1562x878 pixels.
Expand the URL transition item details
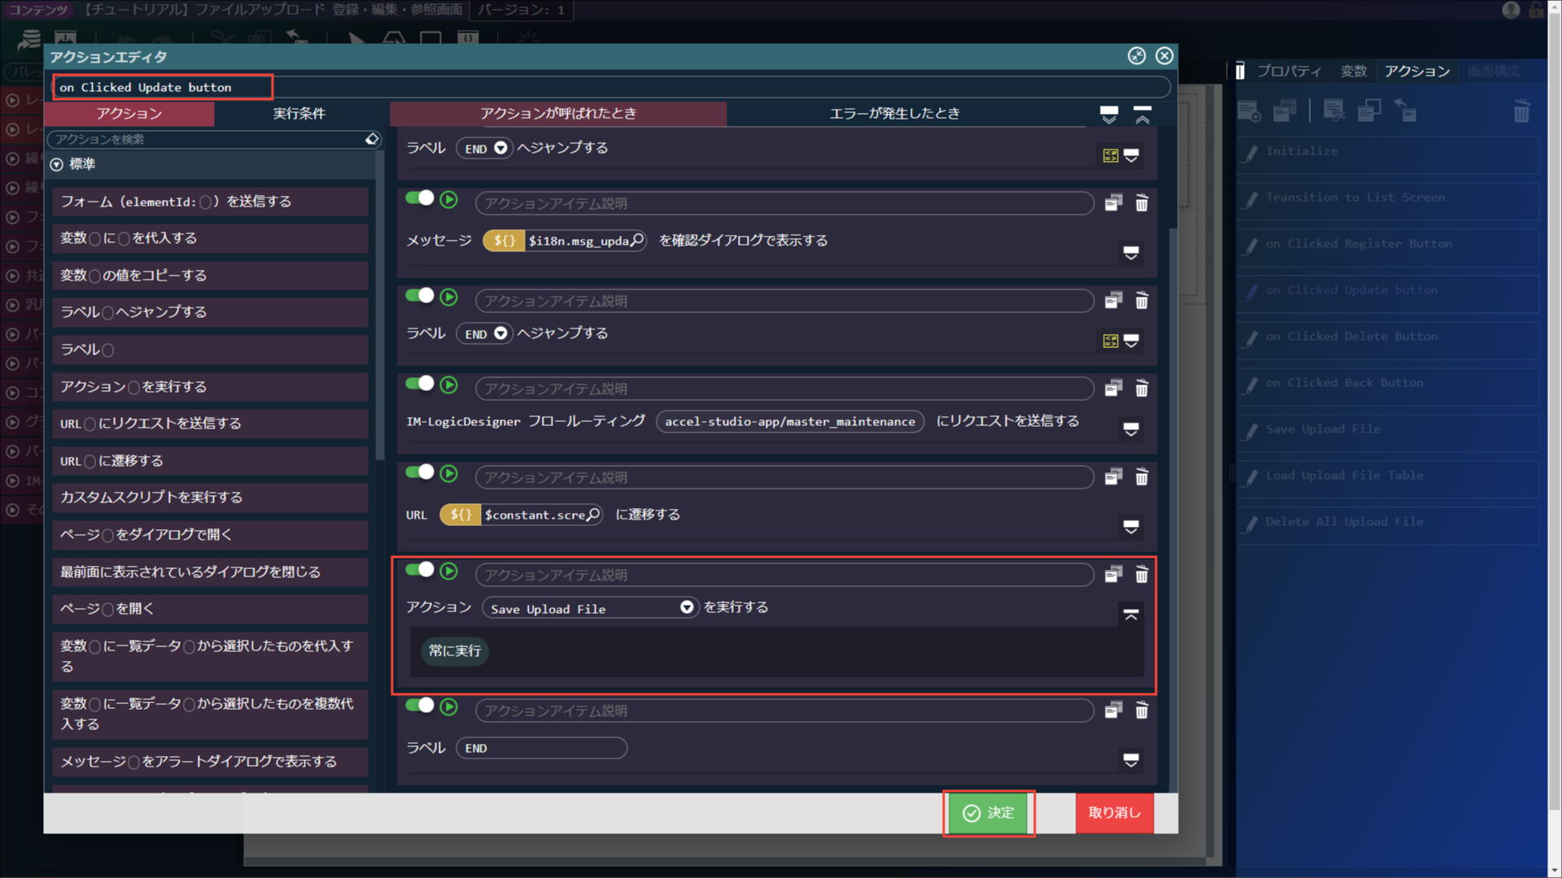[x=1131, y=527]
